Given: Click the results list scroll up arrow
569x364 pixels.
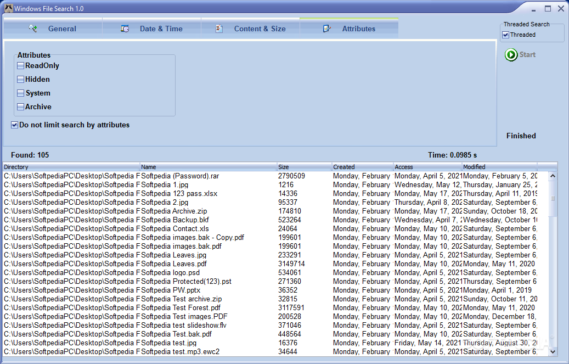Looking at the screenshot, I should click(x=553, y=176).
